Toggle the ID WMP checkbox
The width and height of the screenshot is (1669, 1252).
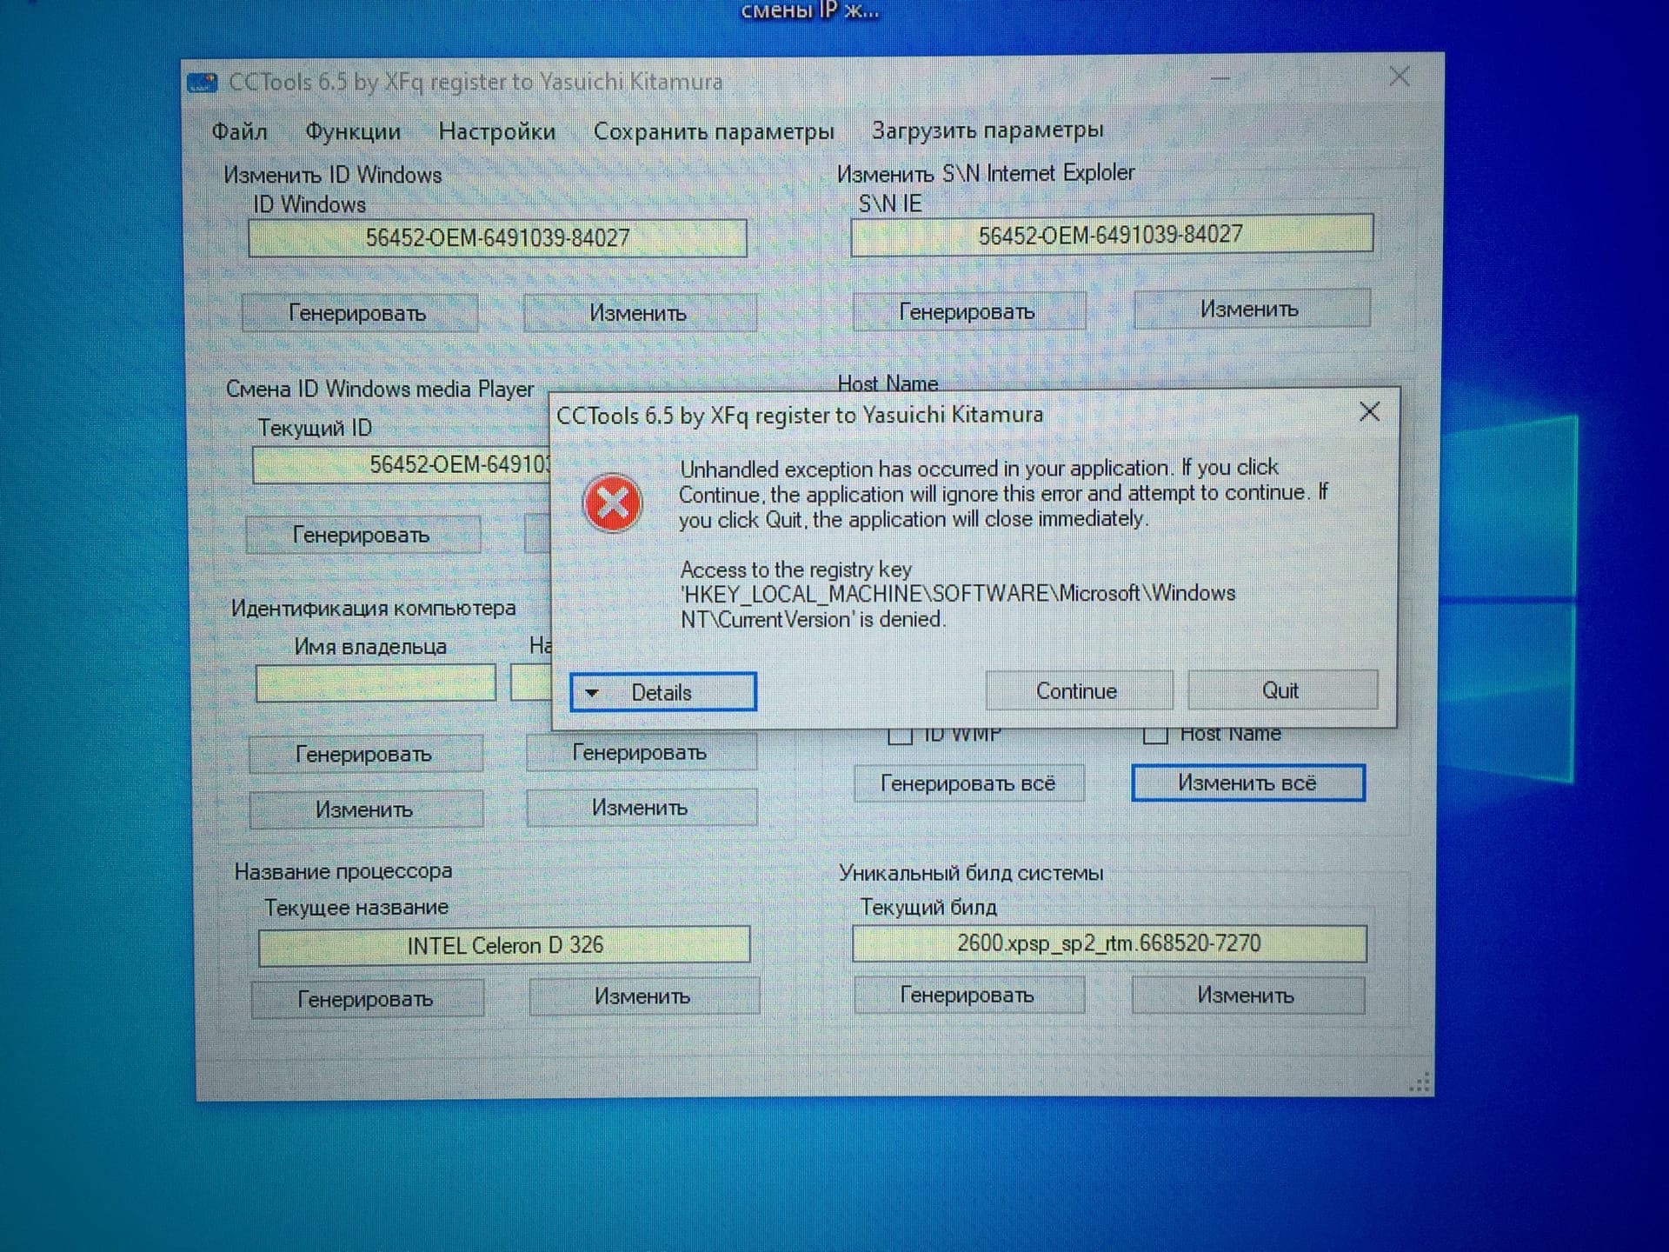click(x=901, y=736)
